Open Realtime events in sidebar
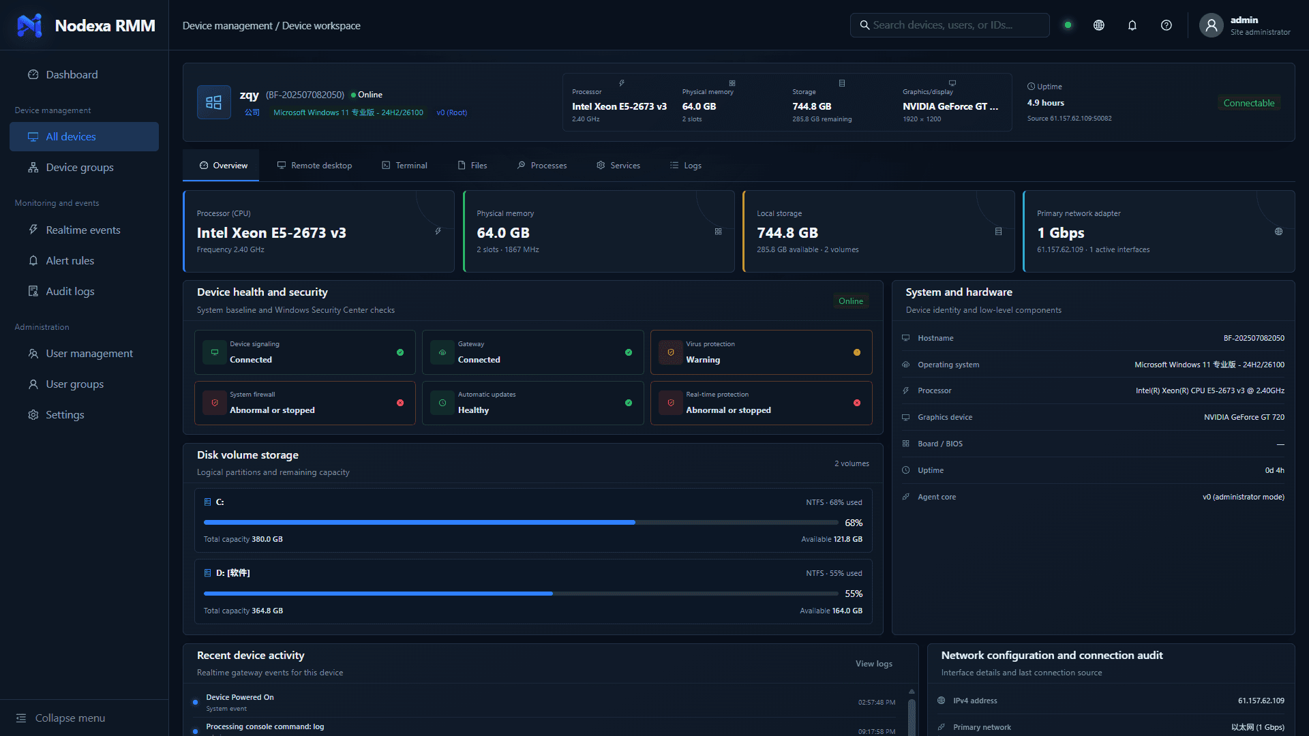Image resolution: width=1309 pixels, height=736 pixels. [84, 230]
